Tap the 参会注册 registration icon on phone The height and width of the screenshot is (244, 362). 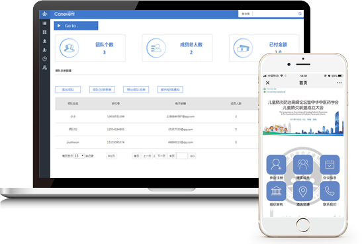pyautogui.click(x=276, y=165)
